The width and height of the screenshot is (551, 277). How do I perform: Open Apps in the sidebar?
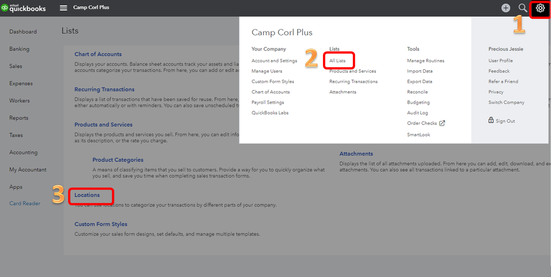[16, 187]
